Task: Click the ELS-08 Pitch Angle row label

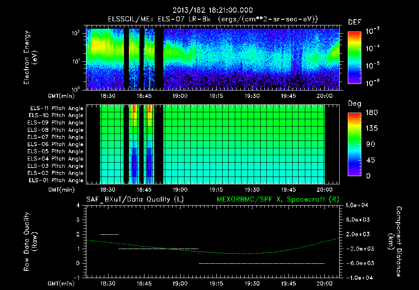Action: click(55, 130)
